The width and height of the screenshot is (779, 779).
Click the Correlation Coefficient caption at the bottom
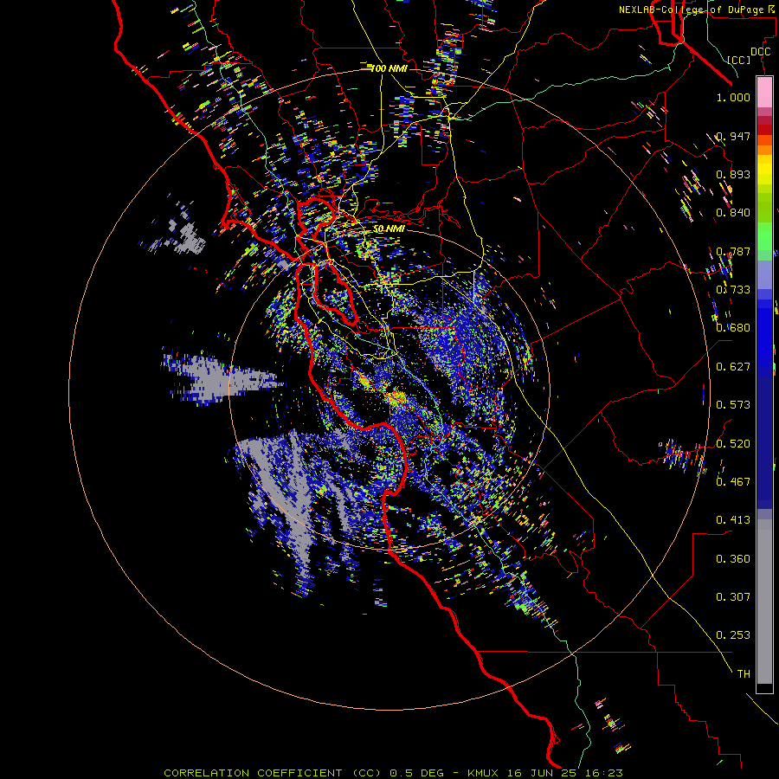point(393,773)
